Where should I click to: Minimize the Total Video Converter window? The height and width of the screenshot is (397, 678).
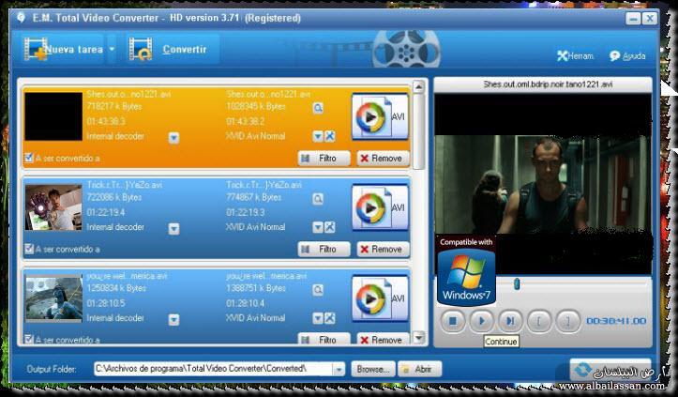pos(634,19)
